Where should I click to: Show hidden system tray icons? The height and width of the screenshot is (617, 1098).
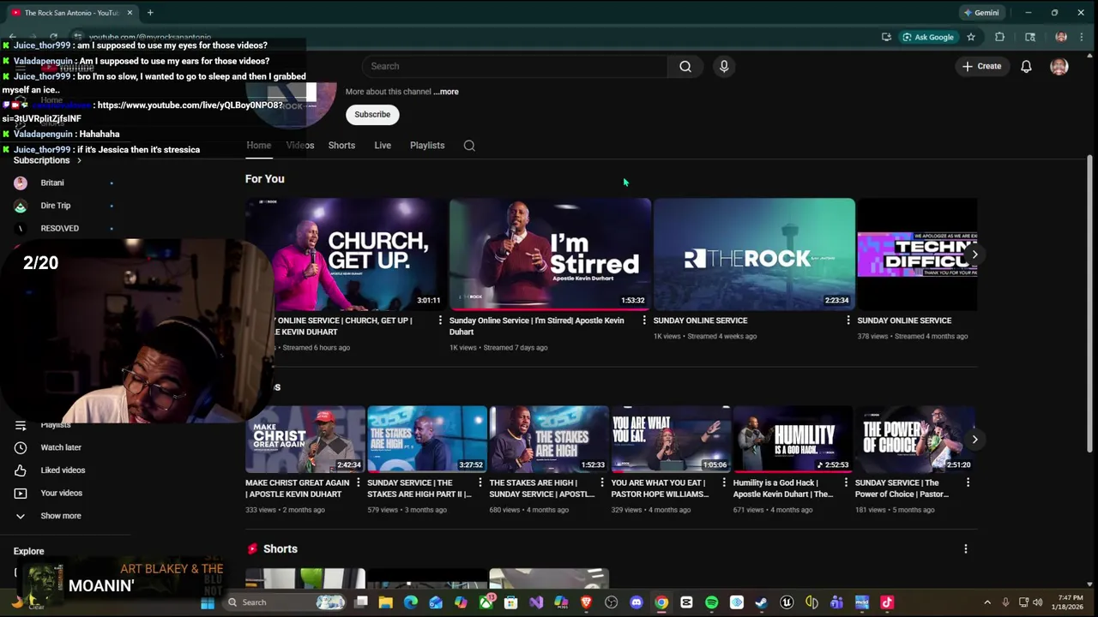[986, 602]
